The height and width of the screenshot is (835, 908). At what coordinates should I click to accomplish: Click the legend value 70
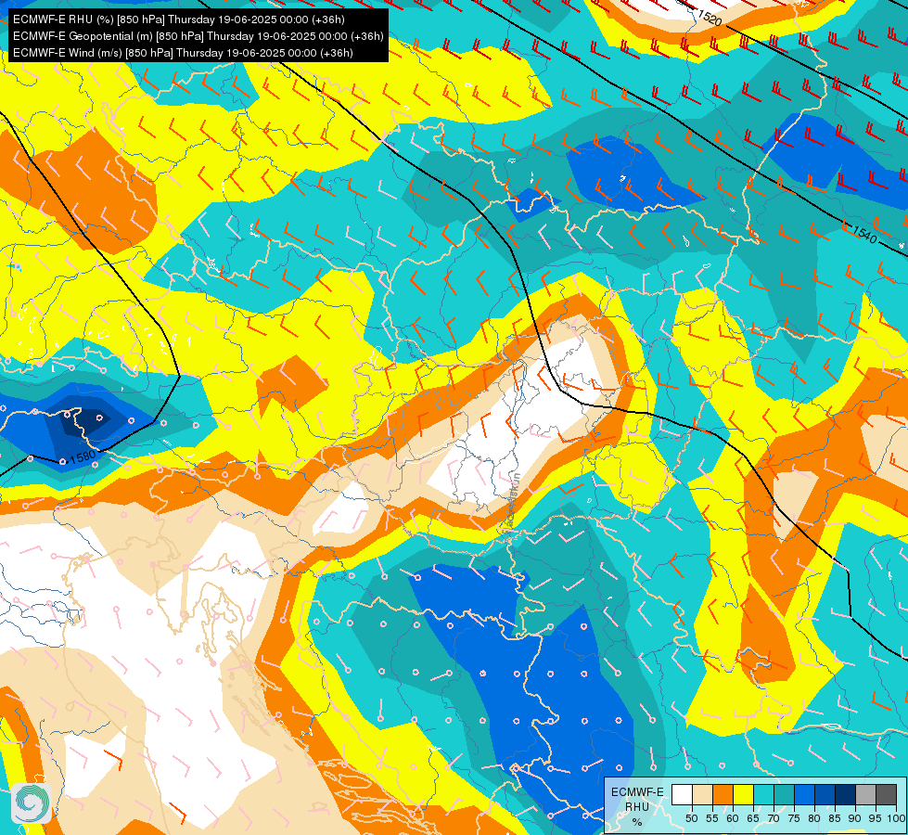(774, 818)
